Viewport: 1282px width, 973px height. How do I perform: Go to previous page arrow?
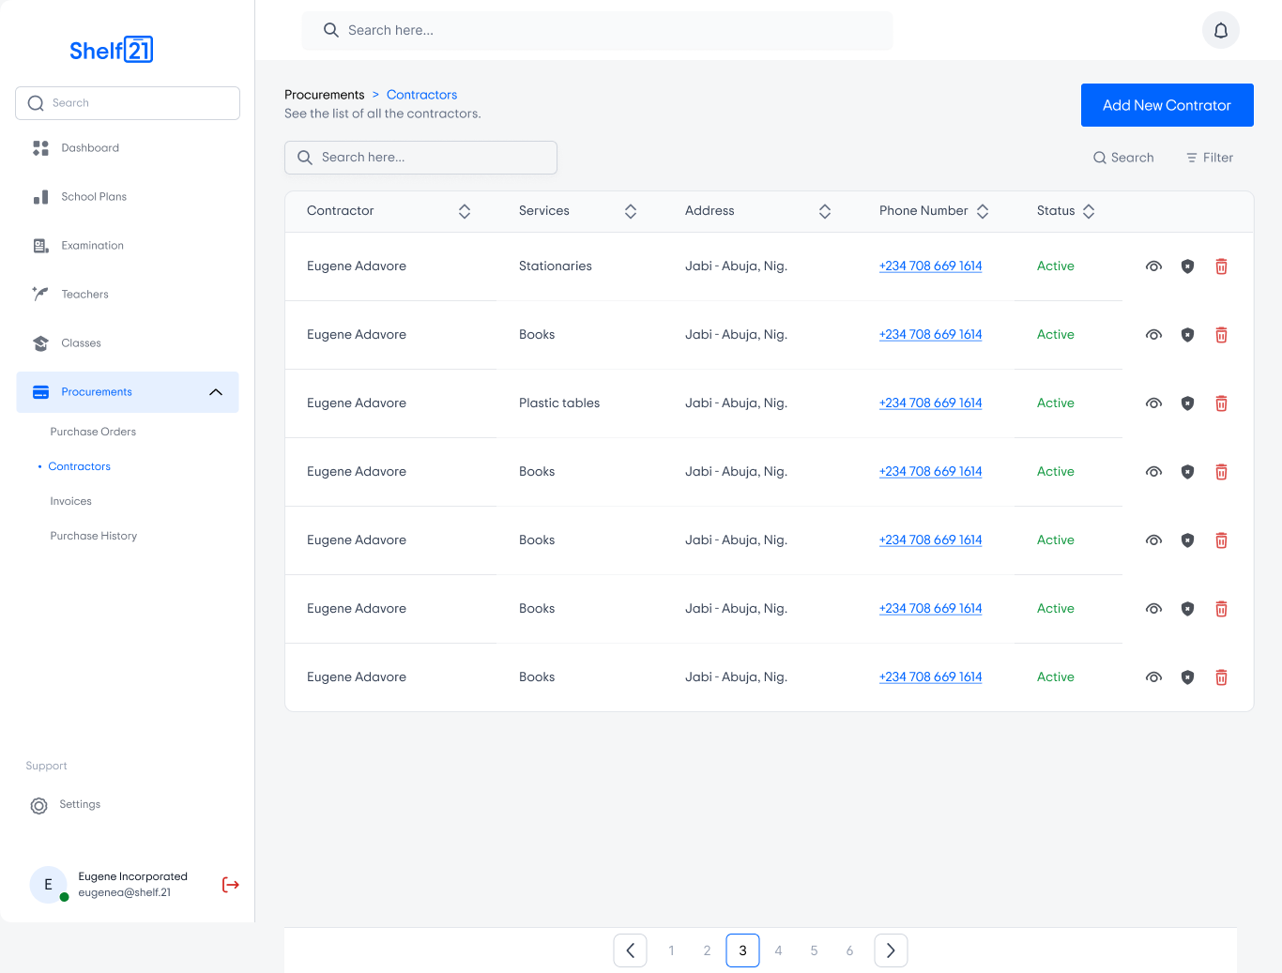(631, 950)
